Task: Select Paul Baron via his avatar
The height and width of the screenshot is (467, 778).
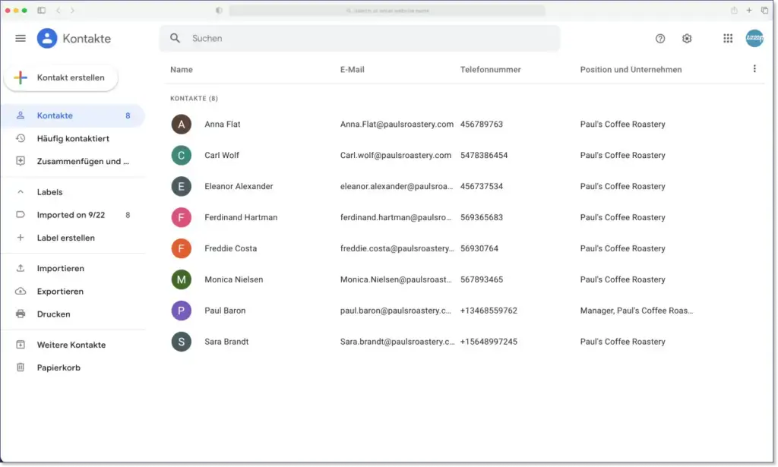Action: (181, 310)
